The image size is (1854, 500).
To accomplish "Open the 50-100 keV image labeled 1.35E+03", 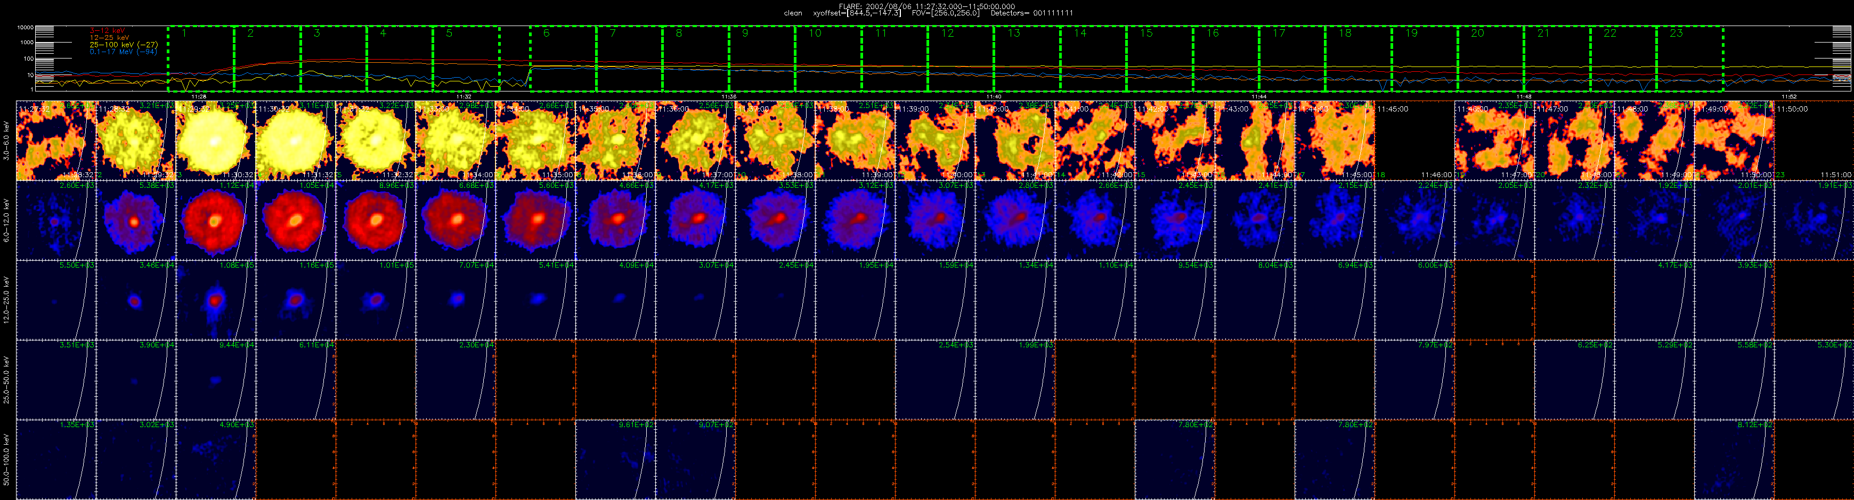I will (56, 460).
